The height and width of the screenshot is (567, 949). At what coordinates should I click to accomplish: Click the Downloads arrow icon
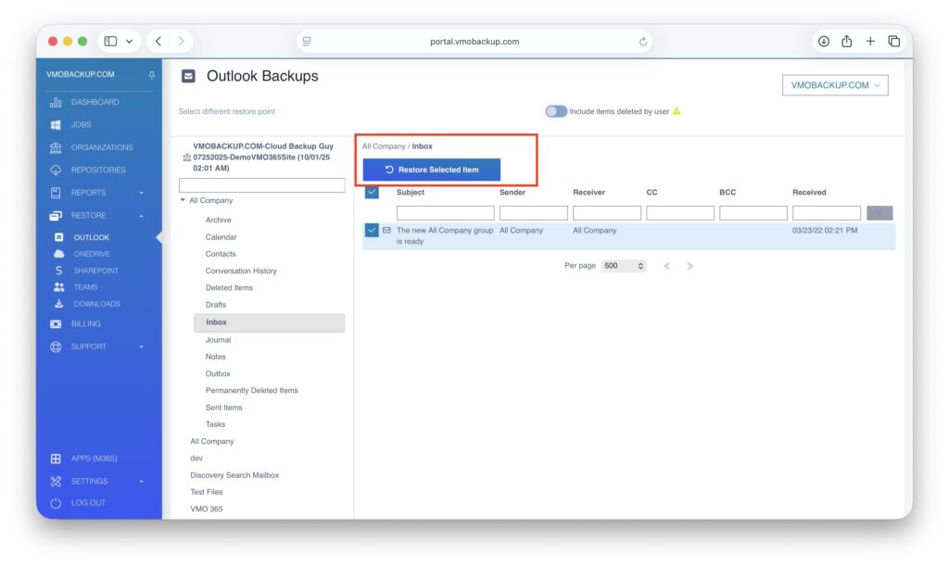59,304
